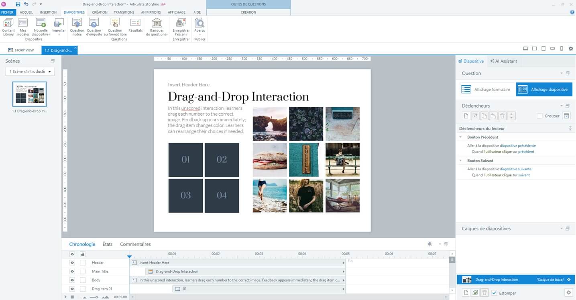Viewport: 576px width, 300px height.
Task: Open player settings gear icon
Action: click(571, 49)
